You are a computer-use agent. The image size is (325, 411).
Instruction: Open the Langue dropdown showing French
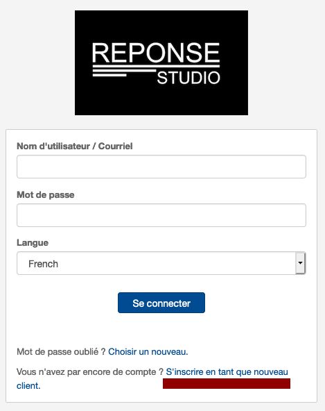pos(161,263)
